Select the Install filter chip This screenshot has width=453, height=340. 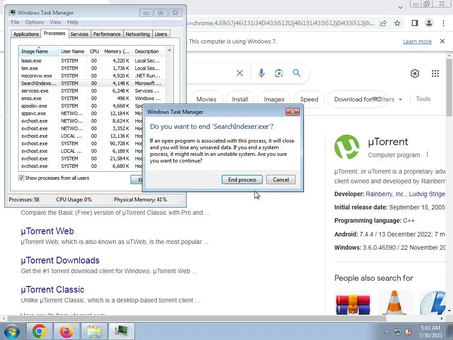click(240, 99)
